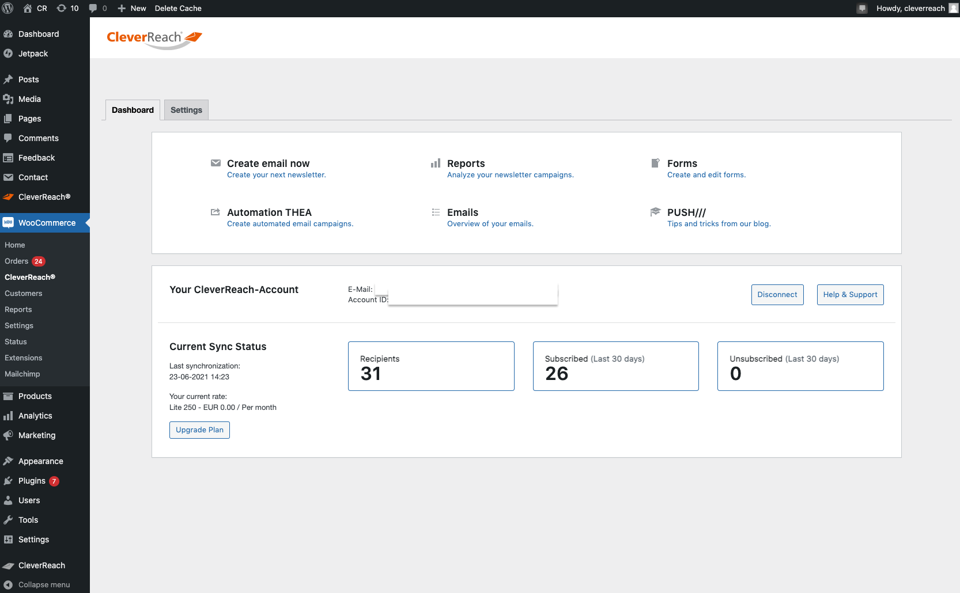The width and height of the screenshot is (960, 593).
Task: Click the graduation cap icon beside PUSH///
Action: (655, 212)
